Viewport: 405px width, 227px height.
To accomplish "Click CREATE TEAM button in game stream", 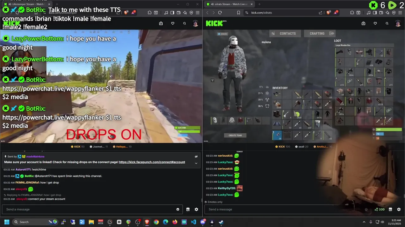I will pyautogui.click(x=235, y=135).
